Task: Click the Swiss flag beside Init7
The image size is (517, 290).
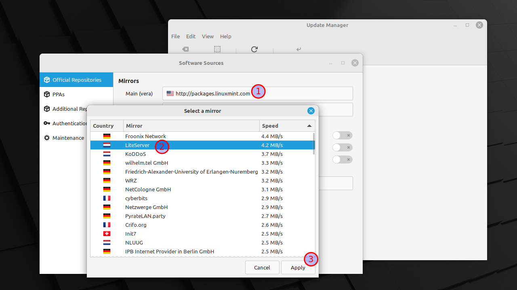Action: click(x=107, y=234)
